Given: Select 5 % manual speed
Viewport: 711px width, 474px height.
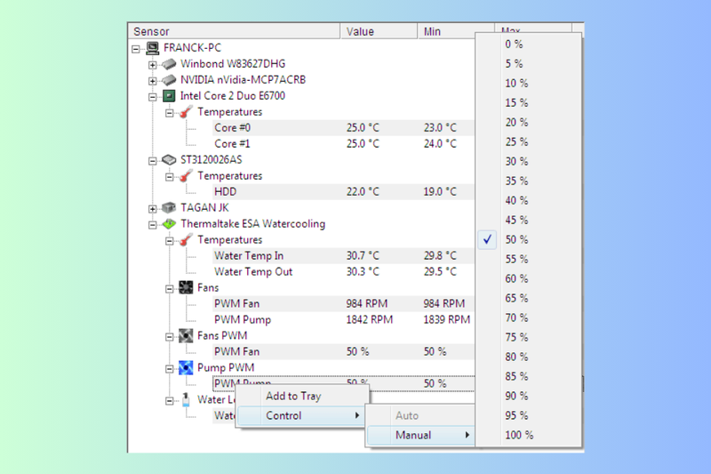Looking at the screenshot, I should (x=529, y=63).
